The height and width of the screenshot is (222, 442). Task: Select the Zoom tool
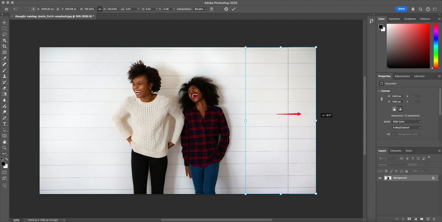click(4, 148)
